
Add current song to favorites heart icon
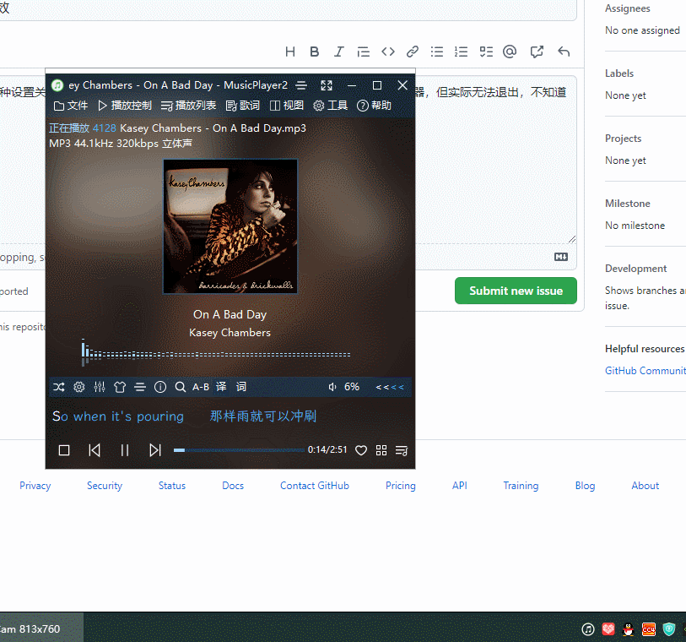pos(361,450)
